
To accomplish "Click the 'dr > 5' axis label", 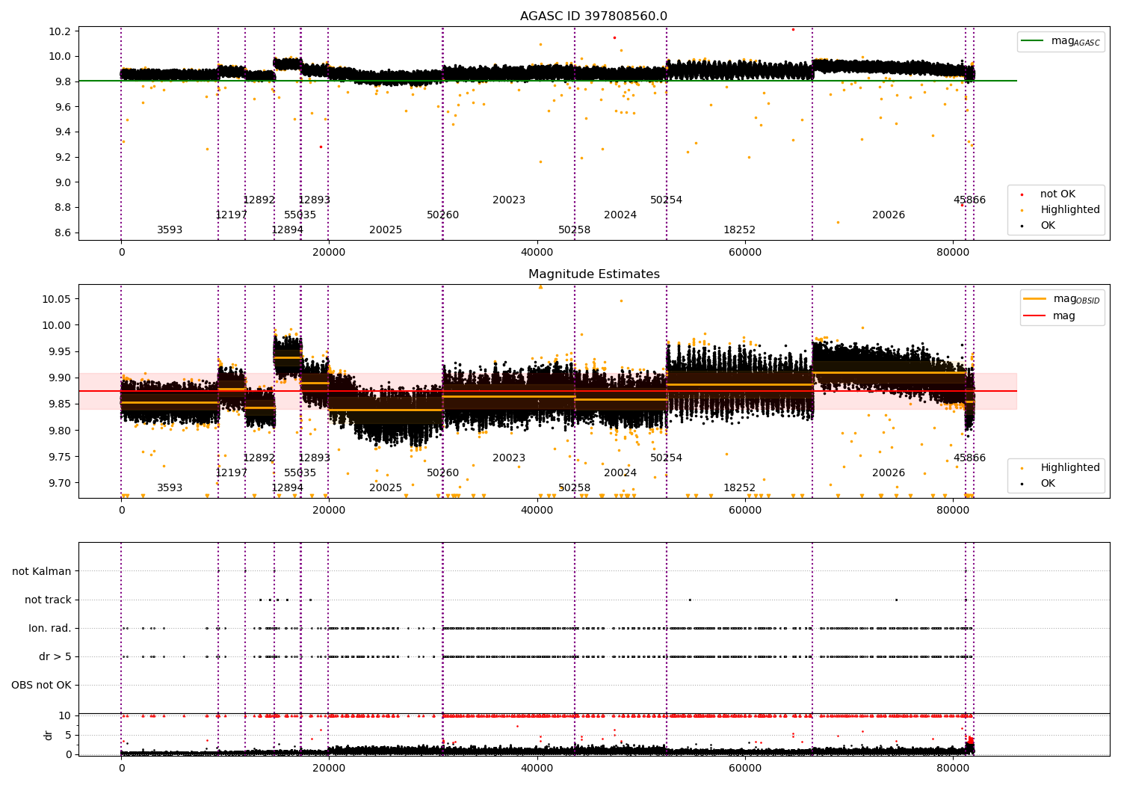I will pos(55,656).
